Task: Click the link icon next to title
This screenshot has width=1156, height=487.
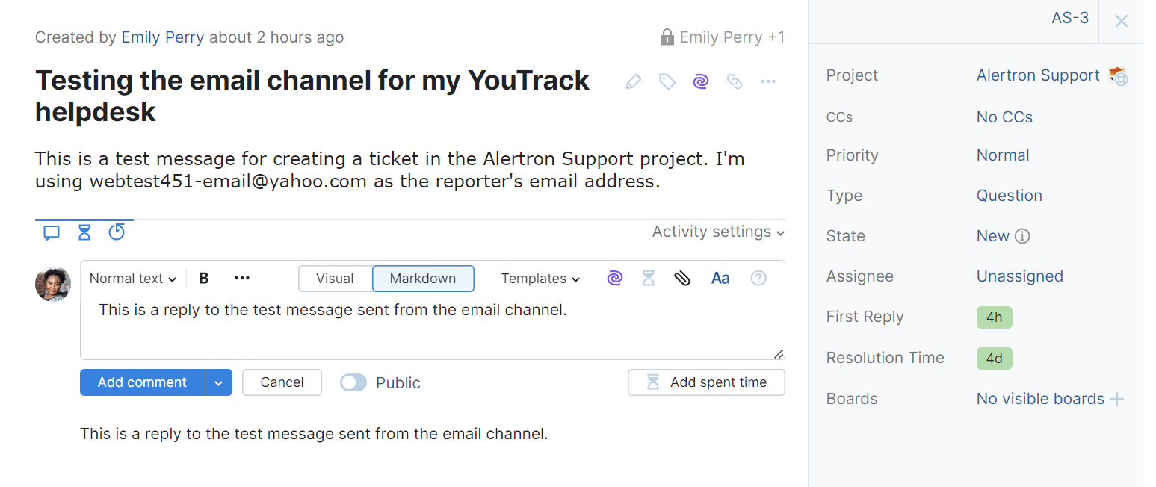Action: 735,81
